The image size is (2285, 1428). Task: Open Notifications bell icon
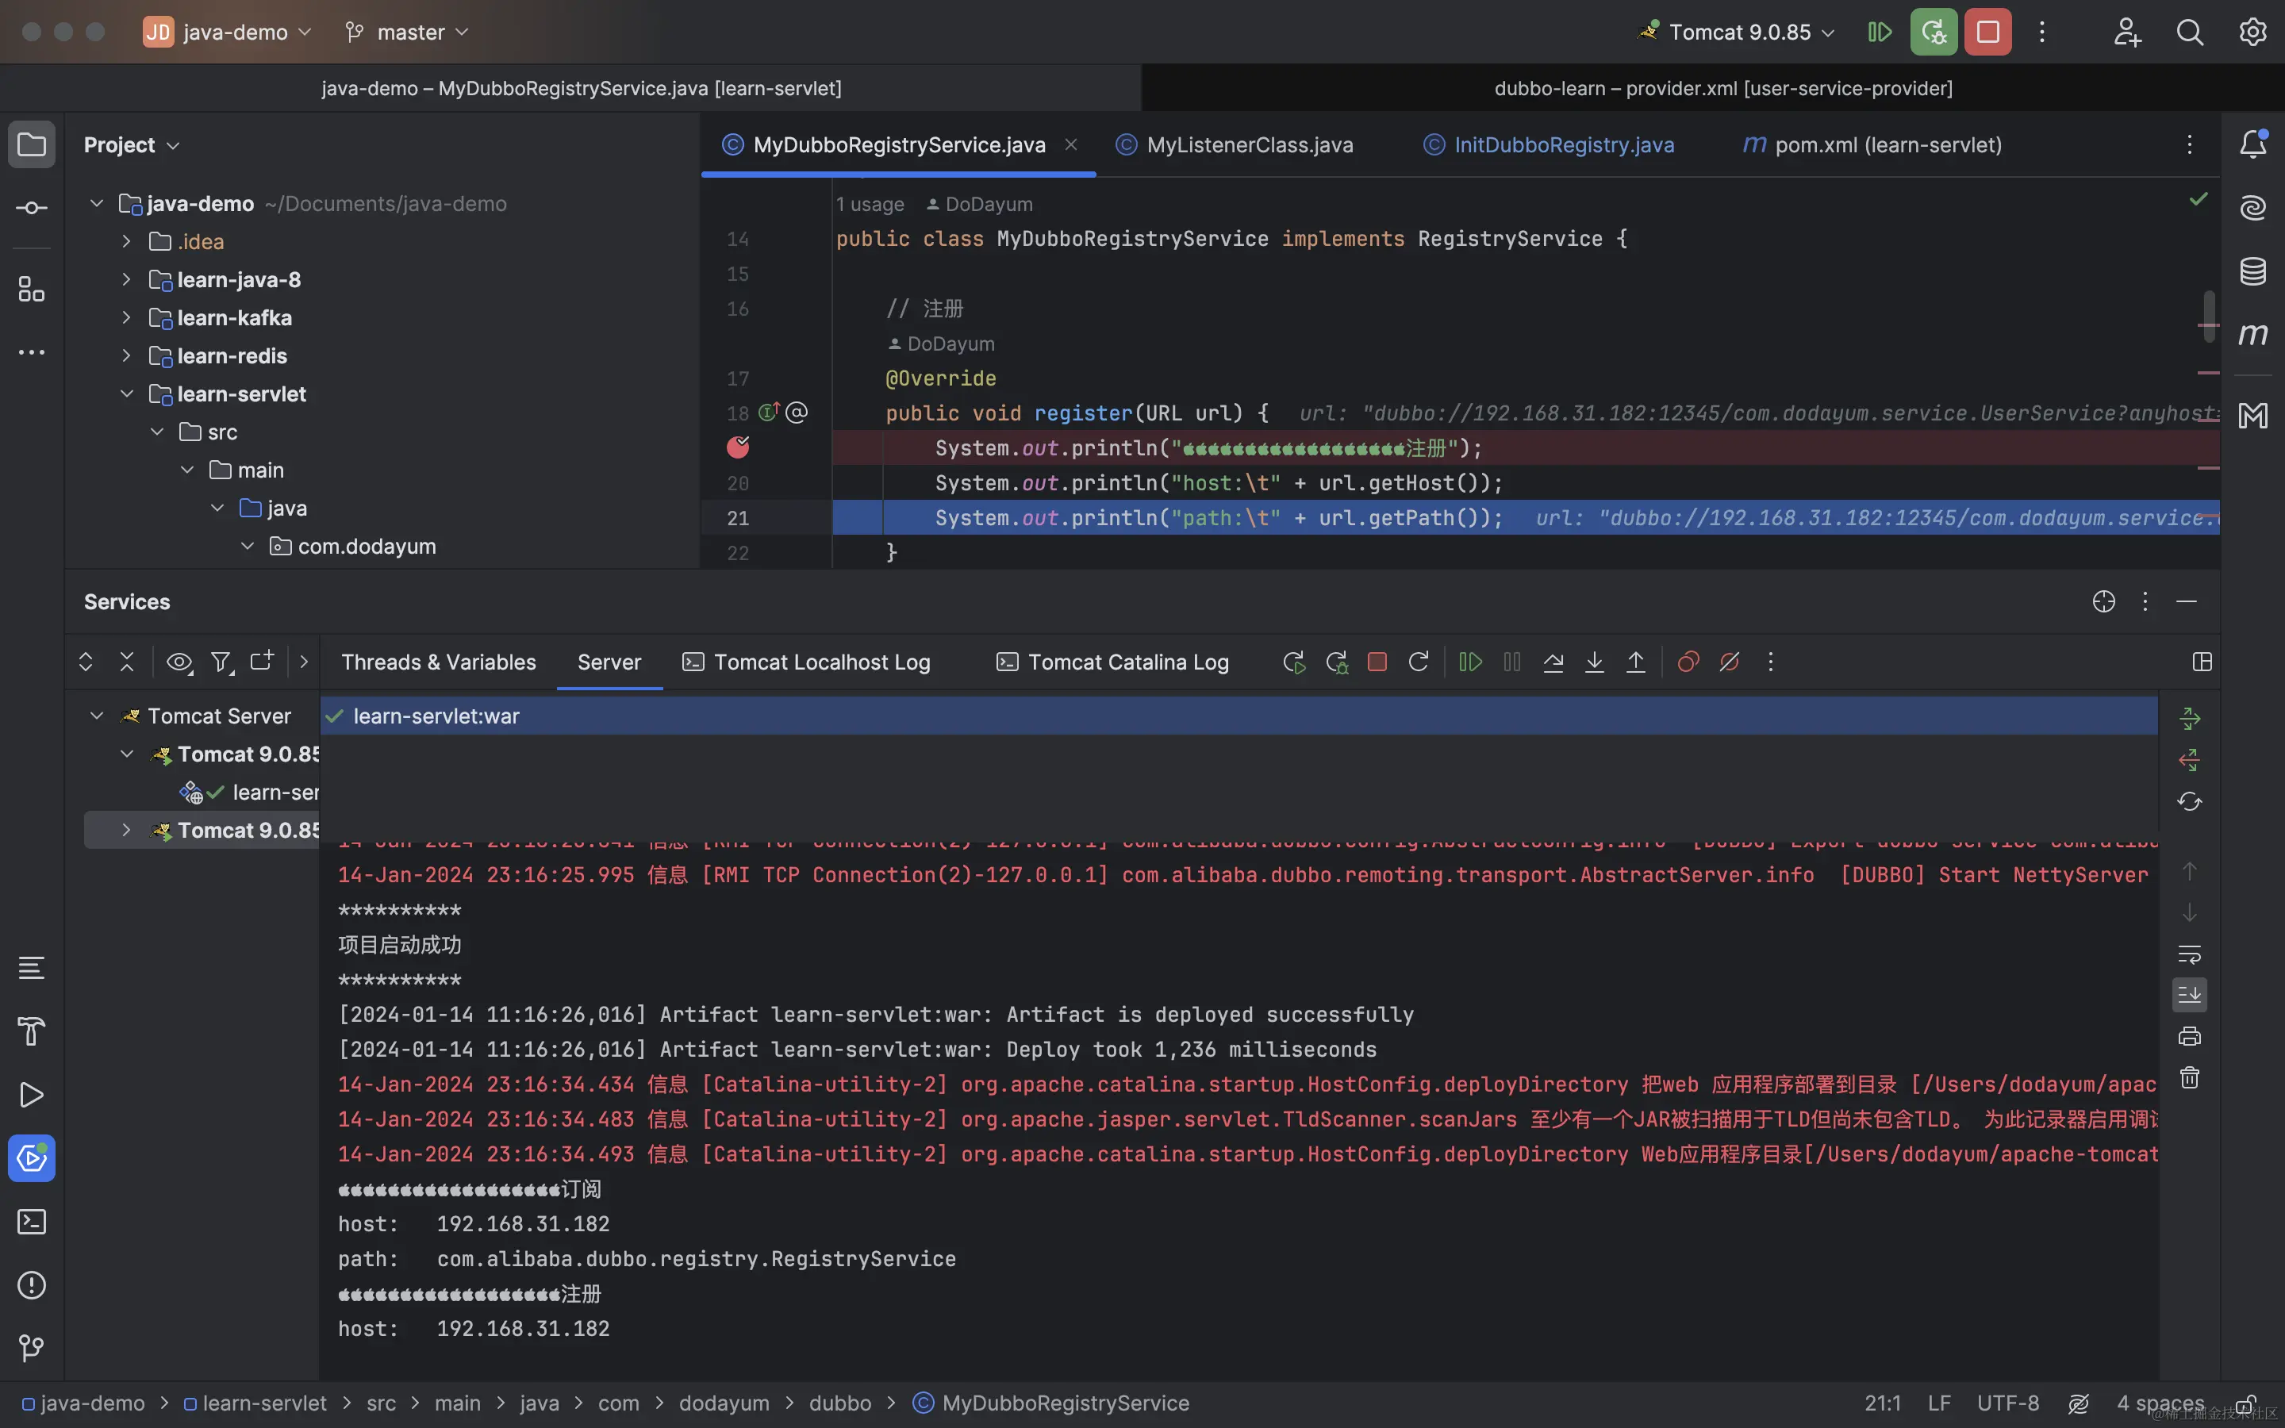click(2253, 144)
